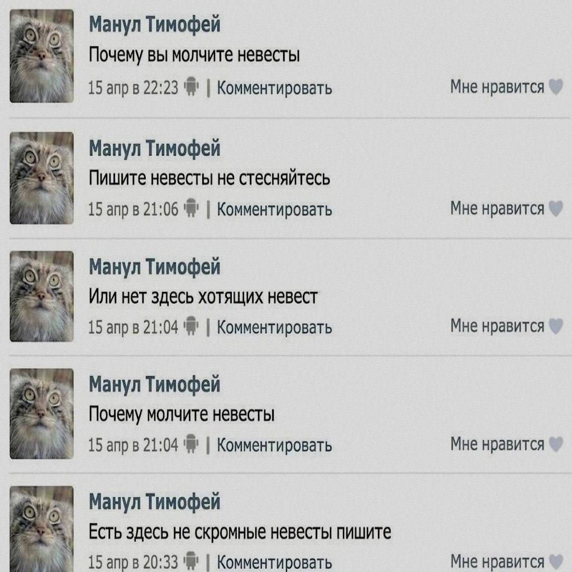
Task: Open avatar beside 'Или нет здесь хотящих невест'
Action: click(41, 296)
